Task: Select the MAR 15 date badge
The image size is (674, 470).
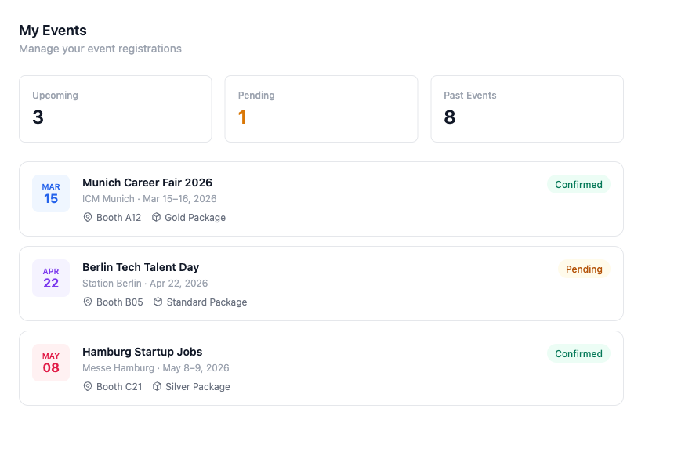Action: click(50, 193)
